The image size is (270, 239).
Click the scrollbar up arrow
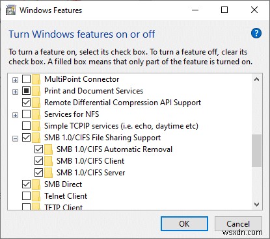tap(256, 79)
